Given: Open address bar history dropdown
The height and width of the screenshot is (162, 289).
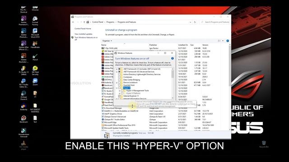Looking at the screenshot, I should [x=190, y=22].
